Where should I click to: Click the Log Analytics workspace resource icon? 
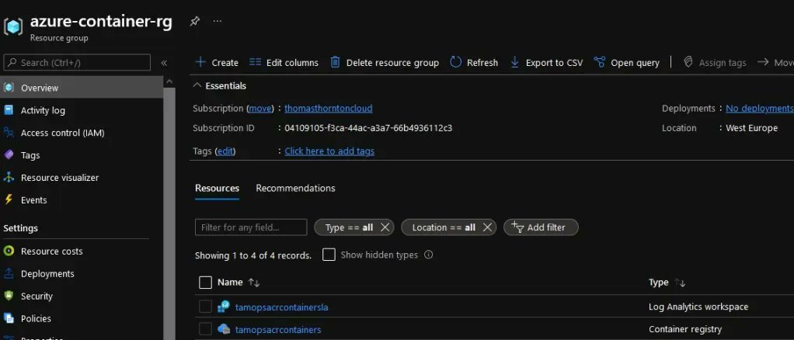[x=224, y=307]
